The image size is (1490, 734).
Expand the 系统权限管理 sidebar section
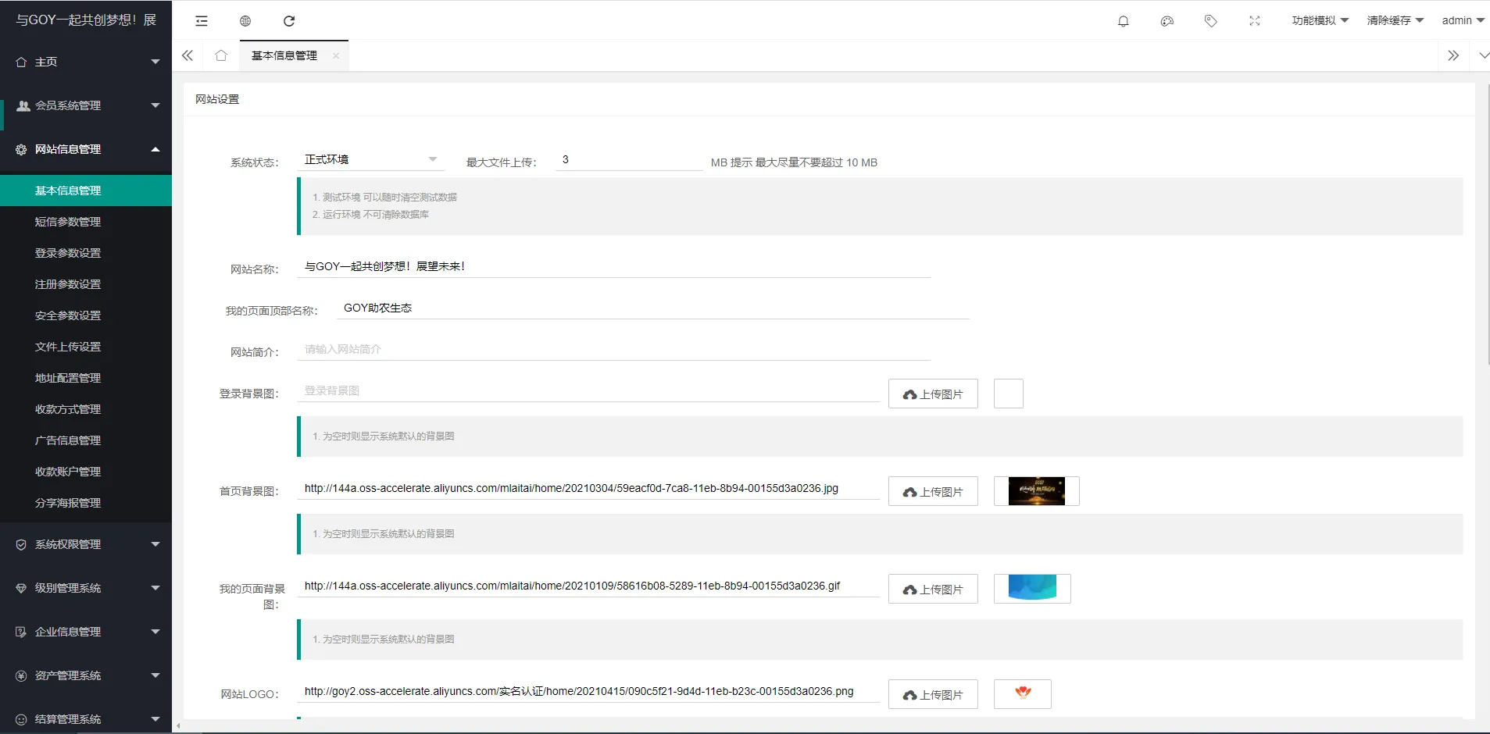[x=86, y=544]
